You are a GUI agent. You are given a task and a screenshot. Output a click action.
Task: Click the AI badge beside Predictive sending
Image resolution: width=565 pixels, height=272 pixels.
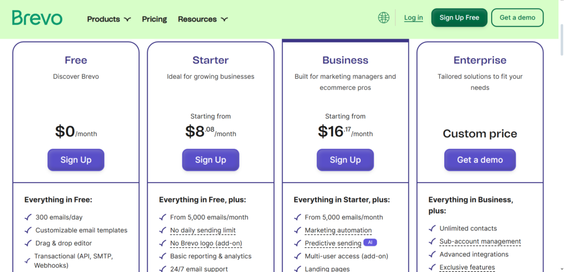[370, 243]
